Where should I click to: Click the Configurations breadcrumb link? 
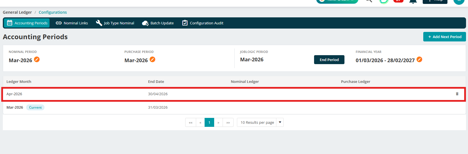(53, 12)
